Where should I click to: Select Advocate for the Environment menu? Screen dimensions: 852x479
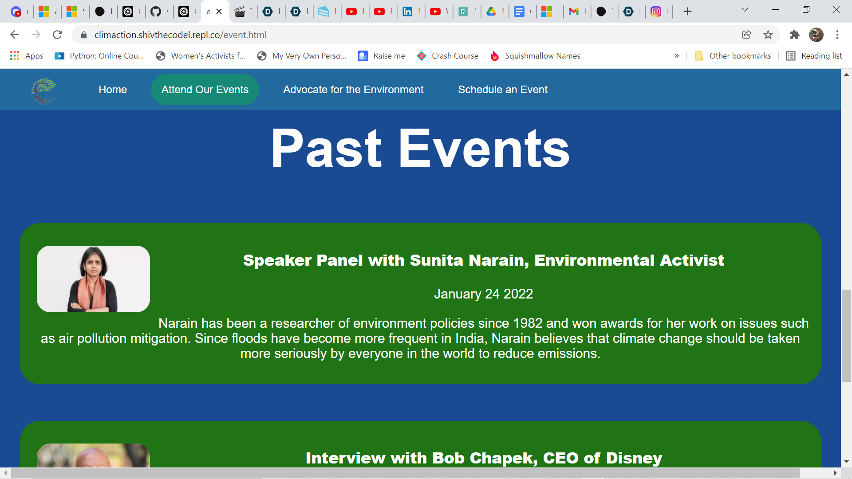353,90
